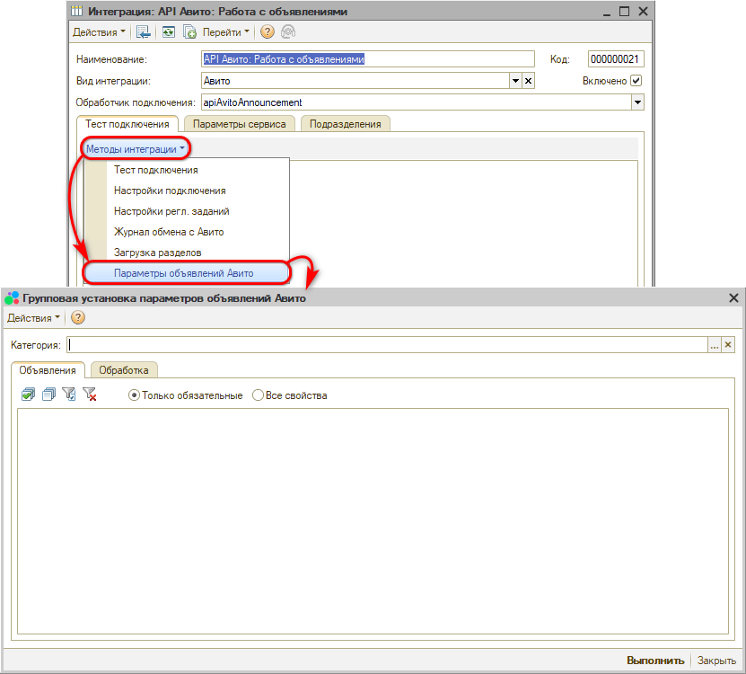Click the list with arrow toolbar icon
The height and width of the screenshot is (674, 746).
click(143, 32)
